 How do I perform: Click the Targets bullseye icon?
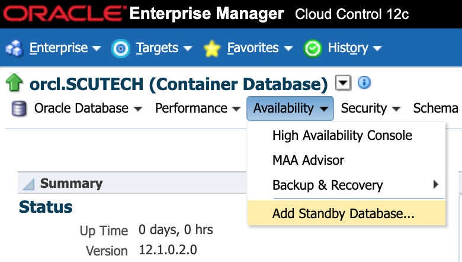tap(120, 49)
